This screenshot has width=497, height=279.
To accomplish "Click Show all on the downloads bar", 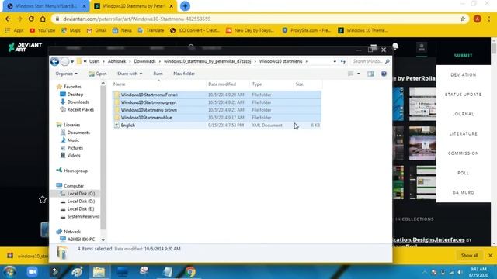I will click(x=469, y=255).
